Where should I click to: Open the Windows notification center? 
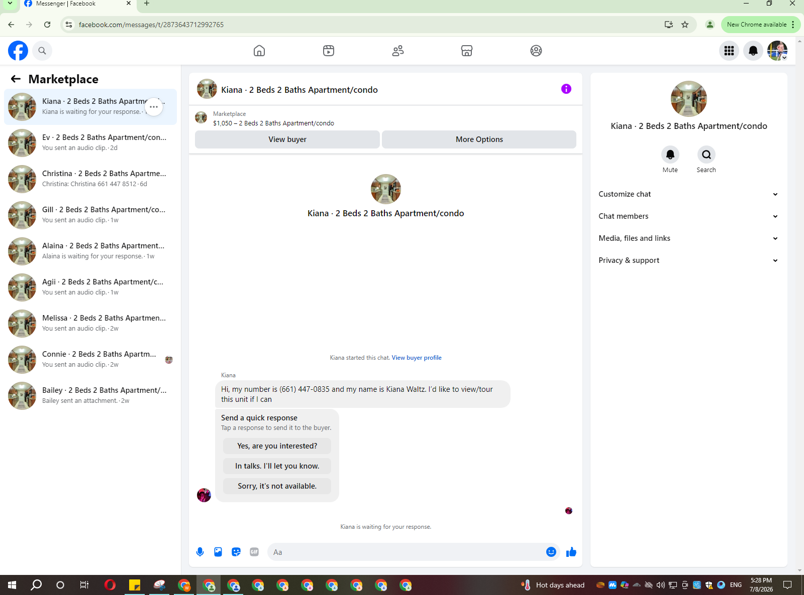coord(787,585)
